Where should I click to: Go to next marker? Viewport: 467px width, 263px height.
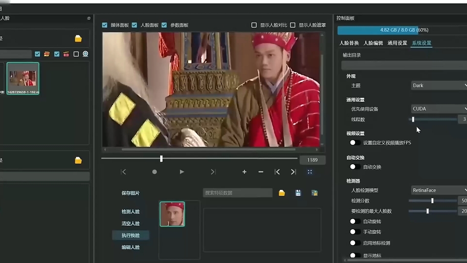[294, 172]
